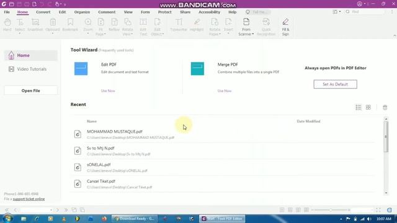Go to first page using status bar arrow

tap(7, 210)
